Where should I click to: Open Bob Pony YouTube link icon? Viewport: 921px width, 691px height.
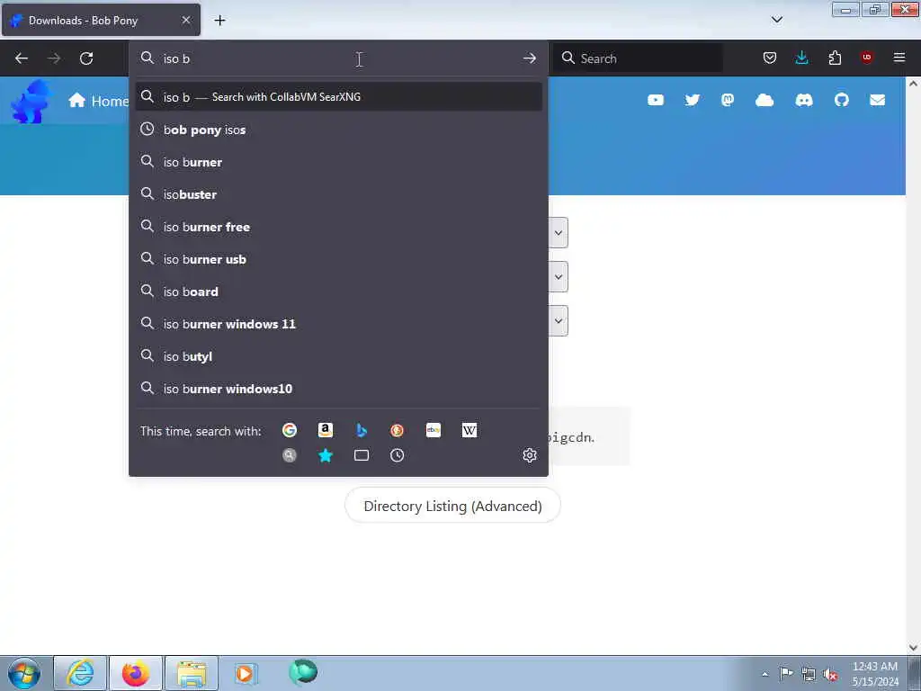[656, 101]
